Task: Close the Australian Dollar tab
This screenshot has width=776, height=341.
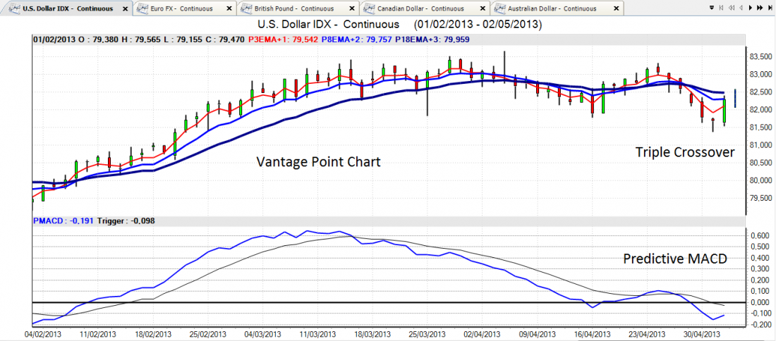Action: click(616, 8)
